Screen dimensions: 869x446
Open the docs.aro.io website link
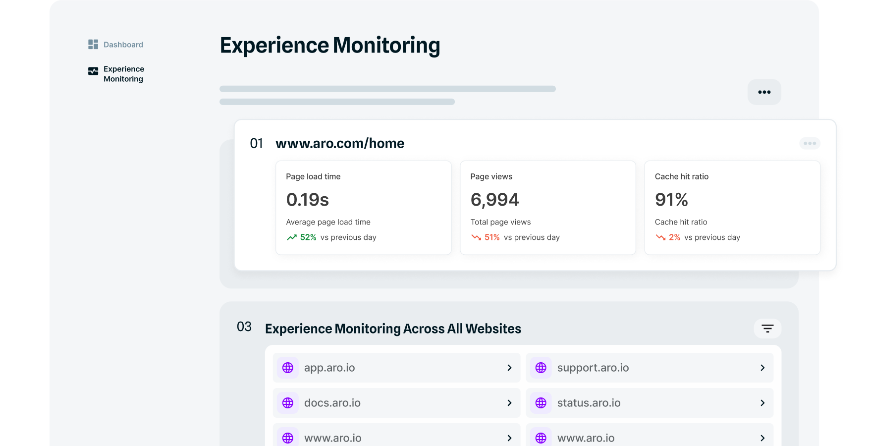[332, 403]
